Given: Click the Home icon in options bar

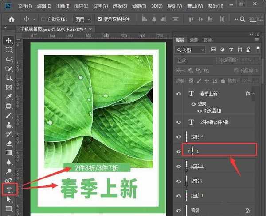Looking at the screenshot, I should point(12,19).
